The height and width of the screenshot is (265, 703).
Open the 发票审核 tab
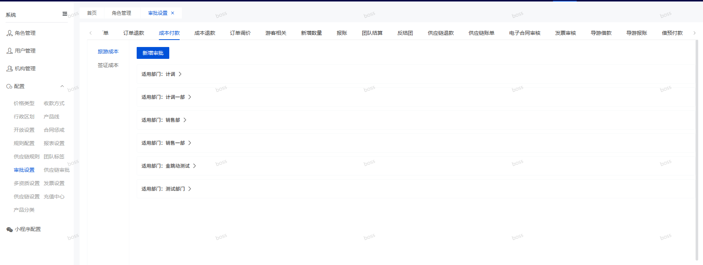point(565,33)
